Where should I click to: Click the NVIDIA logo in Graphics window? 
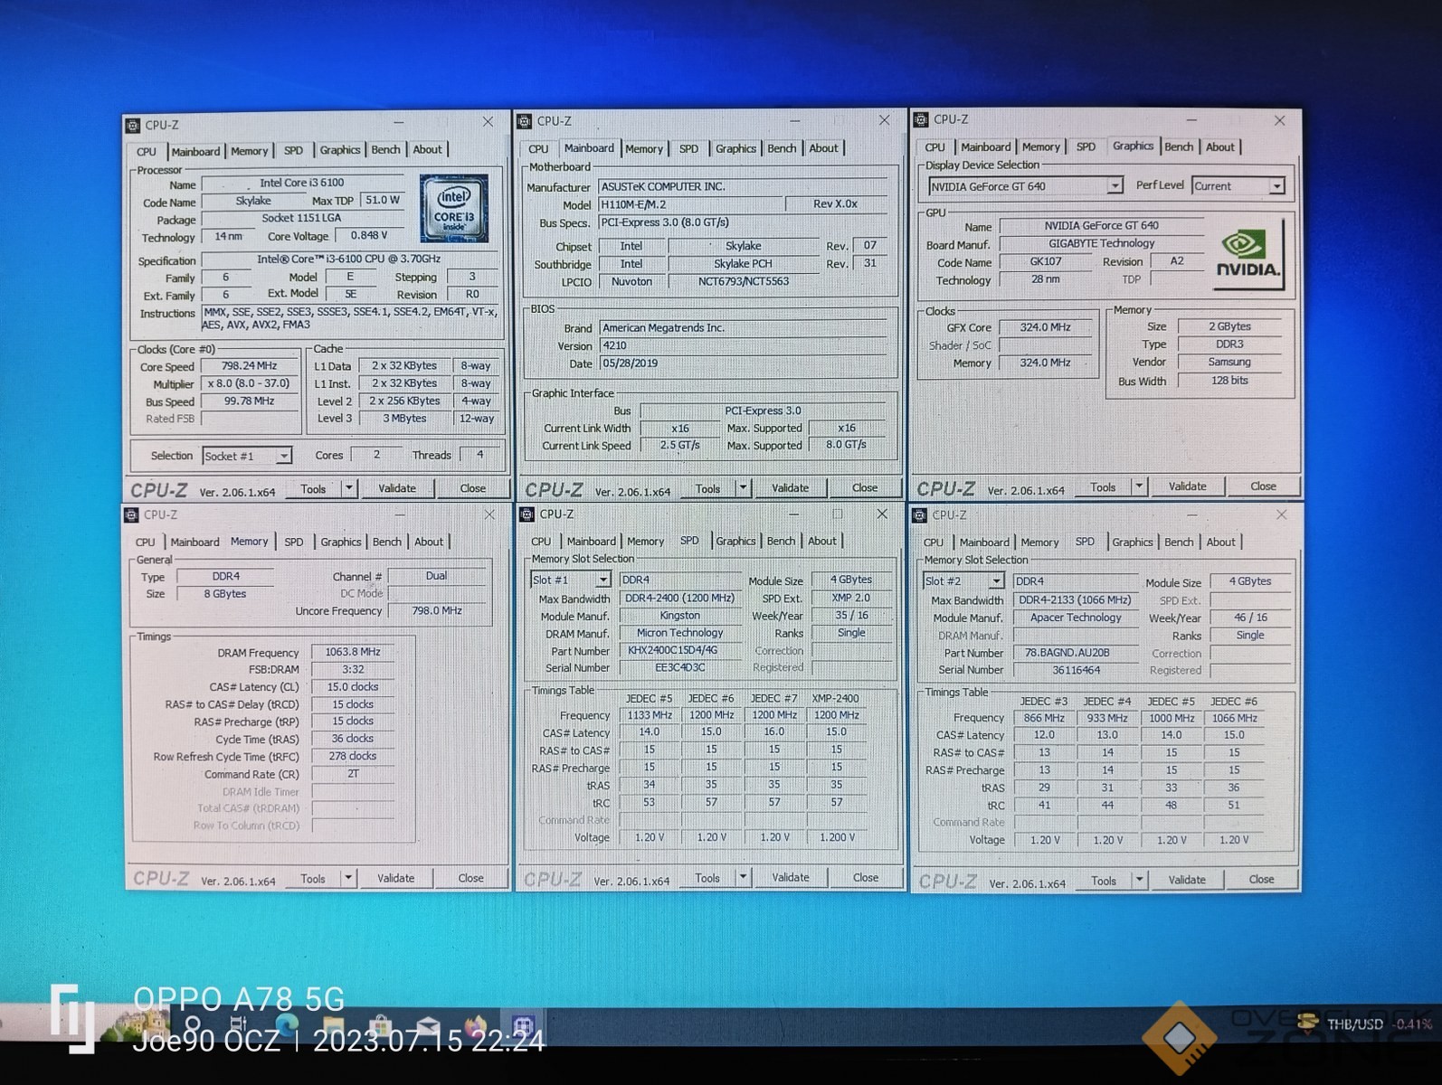coord(1248,254)
